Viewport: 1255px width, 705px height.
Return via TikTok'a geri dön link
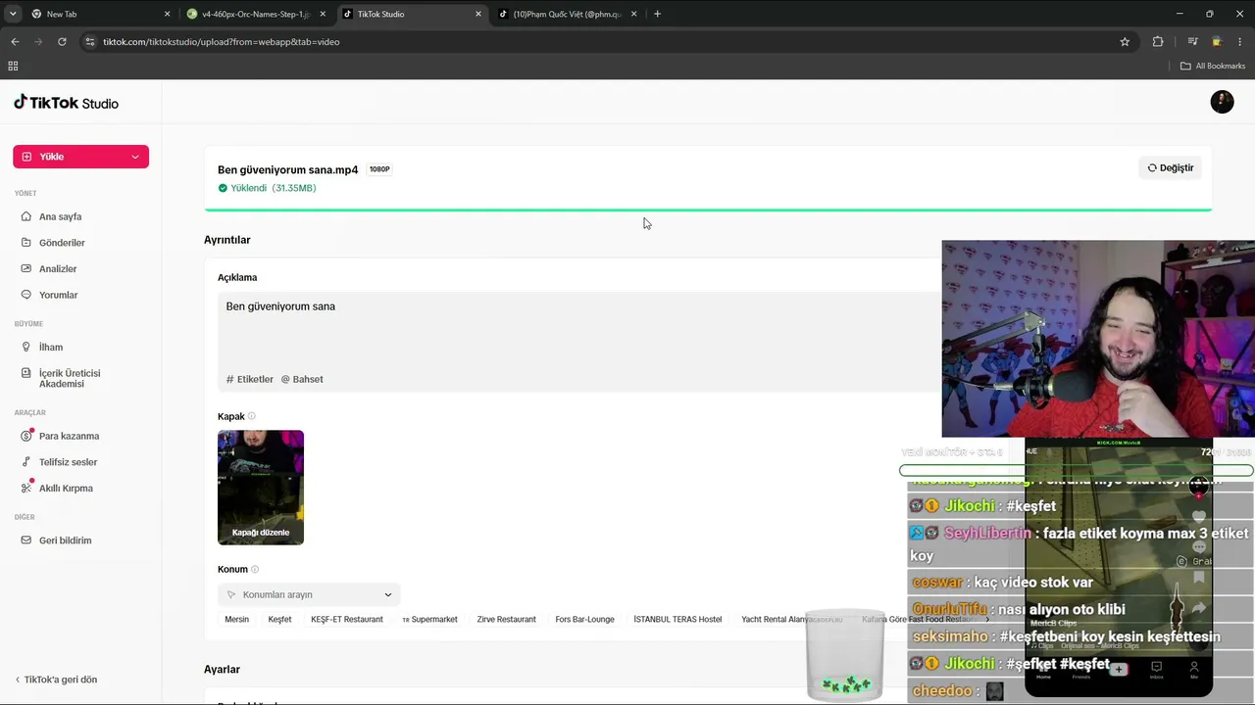(x=56, y=680)
